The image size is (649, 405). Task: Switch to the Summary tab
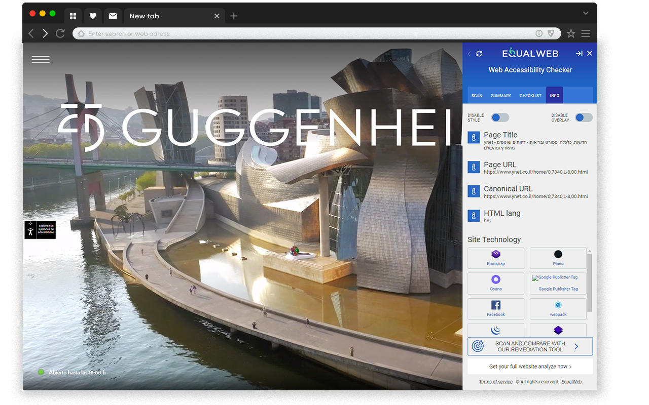tap(501, 96)
